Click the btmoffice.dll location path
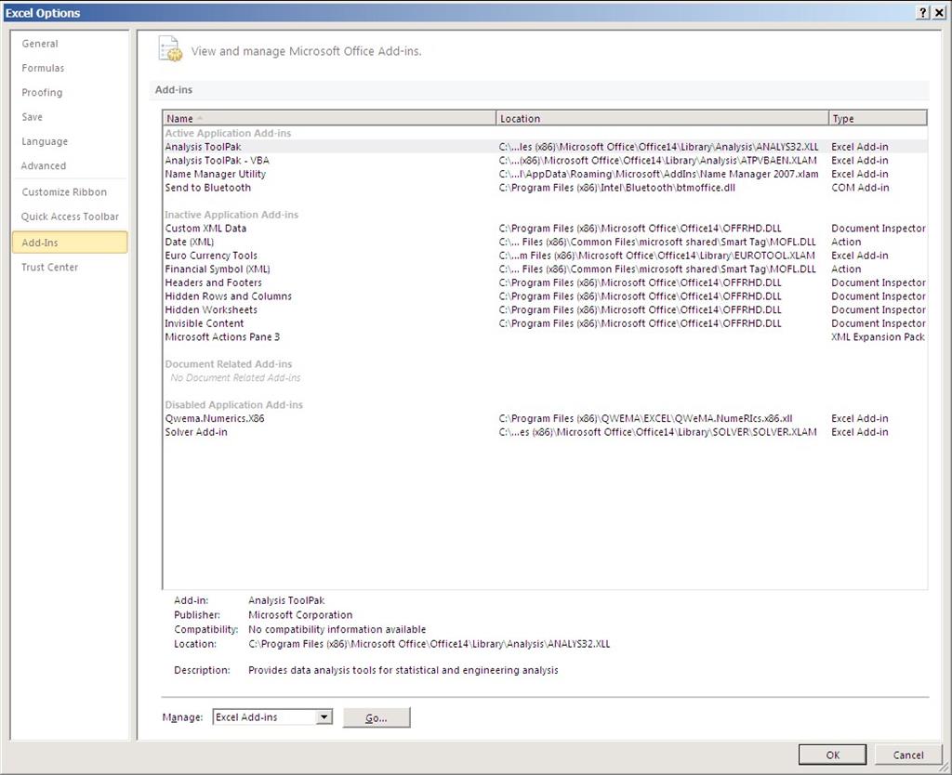The image size is (952, 775). pyautogui.click(x=617, y=188)
